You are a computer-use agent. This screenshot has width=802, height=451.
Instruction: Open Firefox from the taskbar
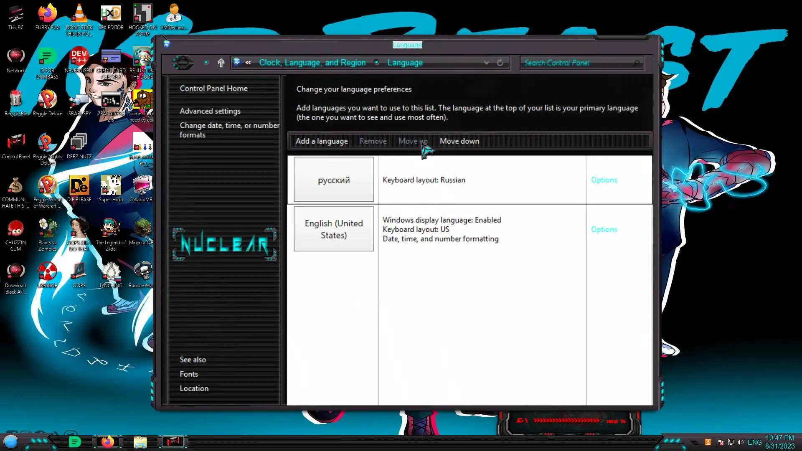[107, 442]
